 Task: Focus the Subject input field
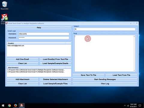(105, 29)
